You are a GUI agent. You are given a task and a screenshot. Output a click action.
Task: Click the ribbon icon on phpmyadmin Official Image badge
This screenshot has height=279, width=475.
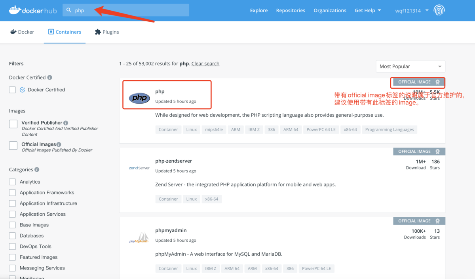[437, 221]
